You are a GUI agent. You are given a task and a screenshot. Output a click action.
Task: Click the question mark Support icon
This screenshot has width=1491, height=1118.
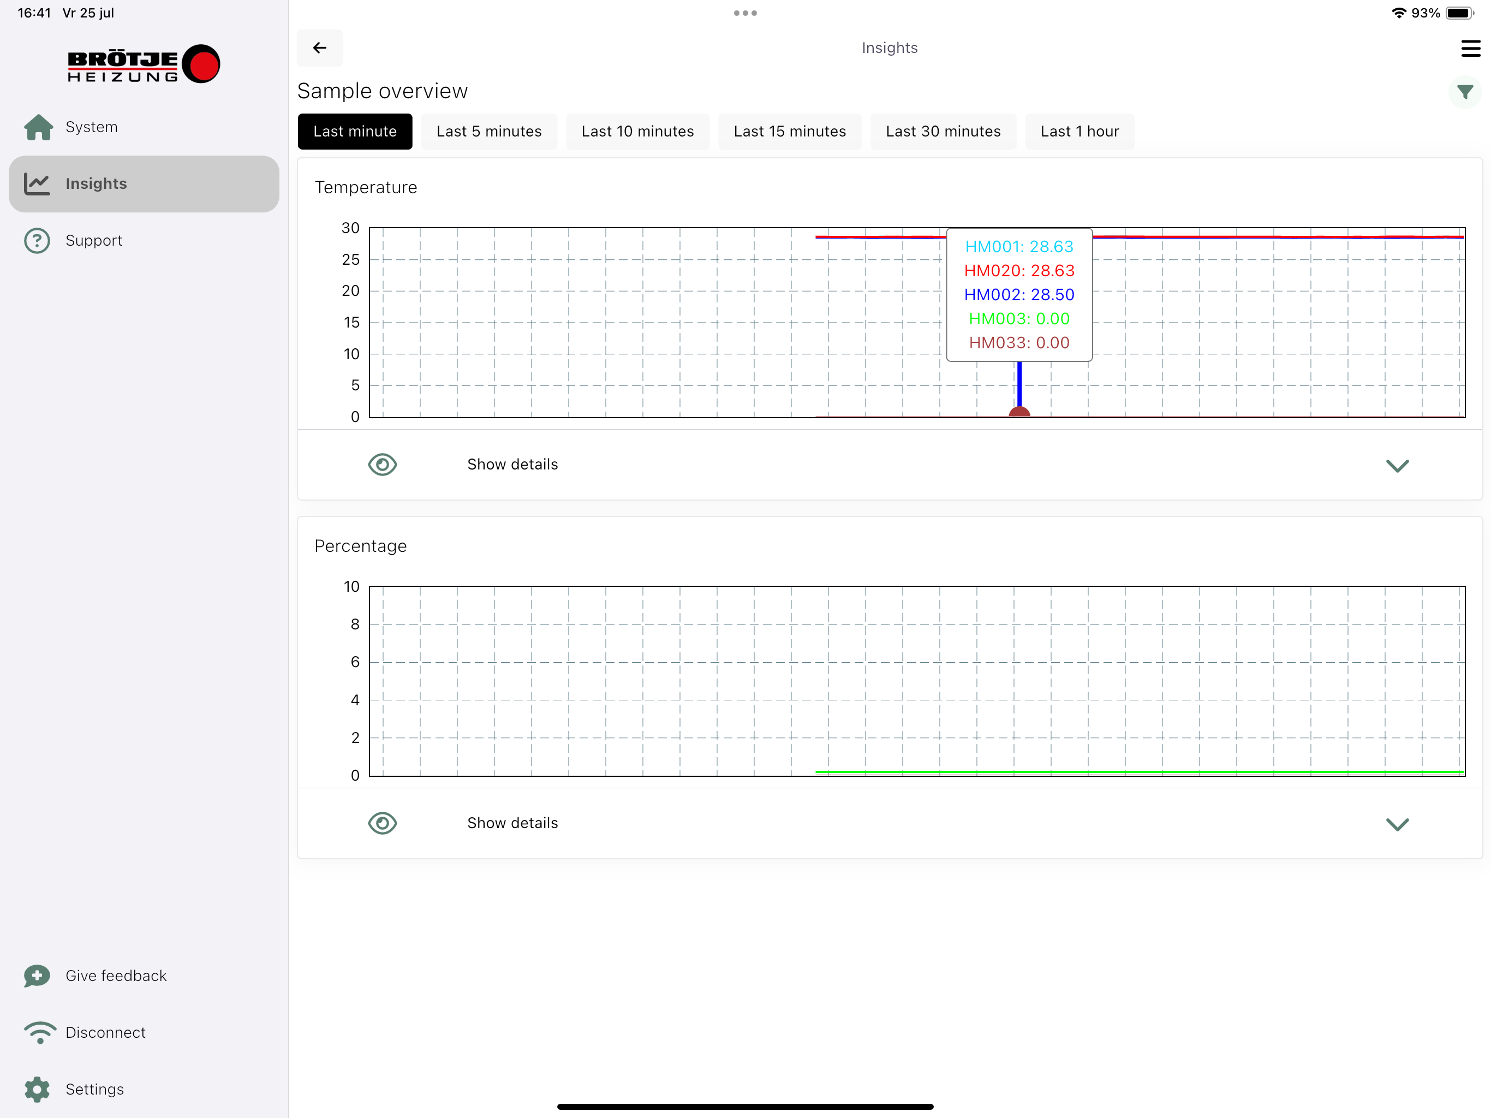click(37, 241)
